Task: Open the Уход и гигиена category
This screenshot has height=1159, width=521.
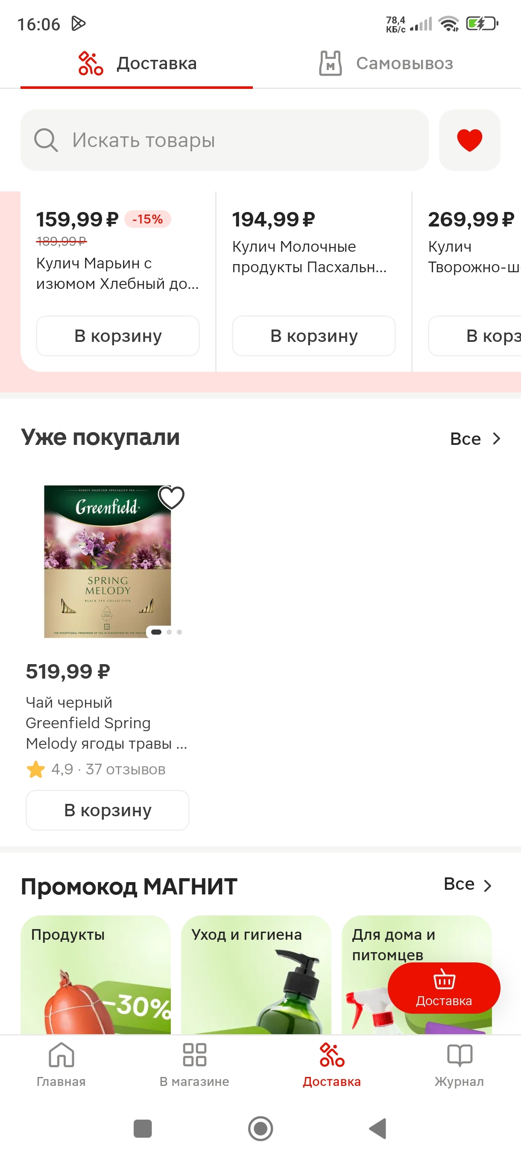Action: tap(256, 974)
